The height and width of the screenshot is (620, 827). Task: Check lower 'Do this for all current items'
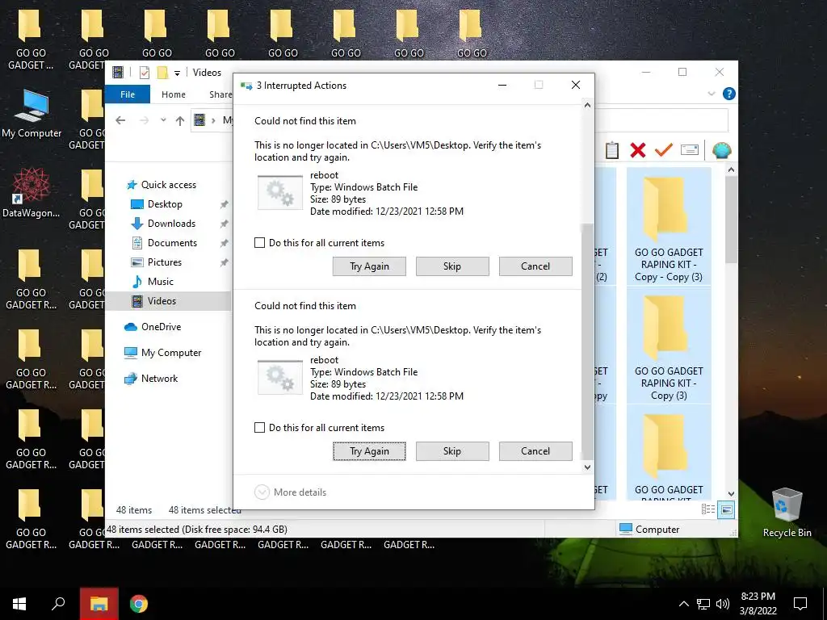259,428
